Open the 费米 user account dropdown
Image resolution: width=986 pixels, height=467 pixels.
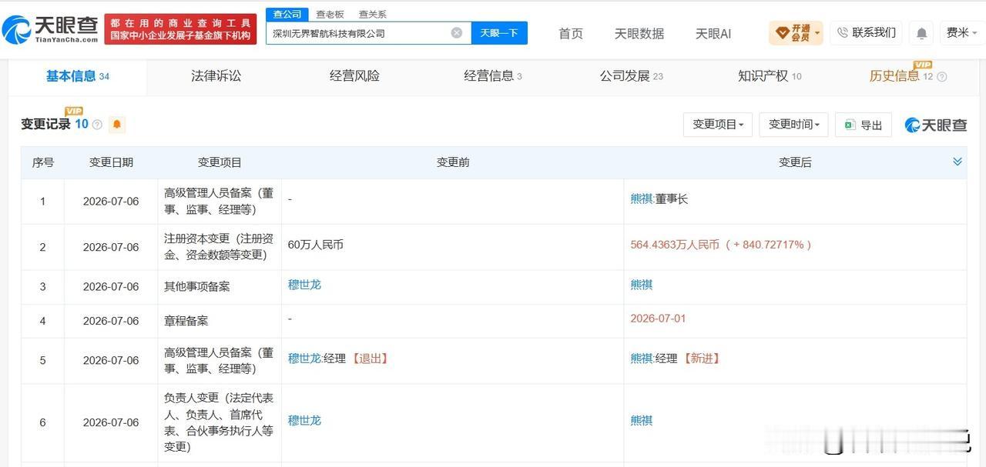[963, 33]
